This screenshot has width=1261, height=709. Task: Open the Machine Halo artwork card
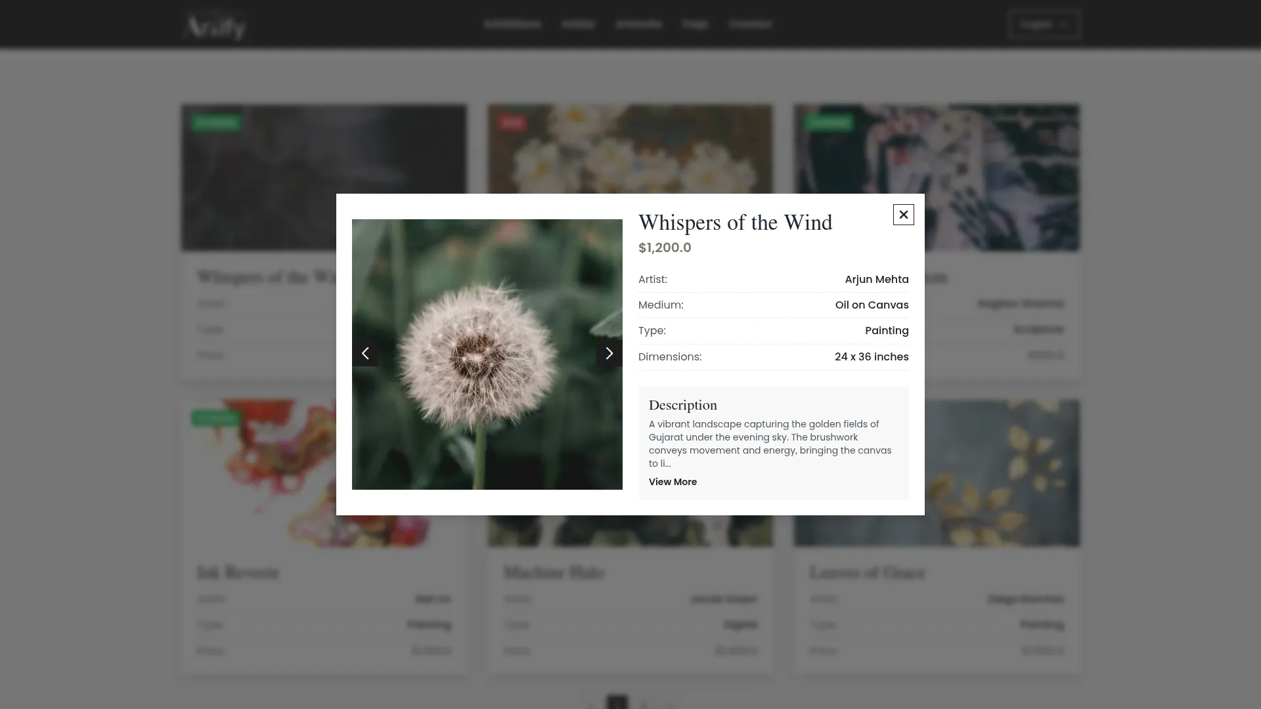(554, 573)
